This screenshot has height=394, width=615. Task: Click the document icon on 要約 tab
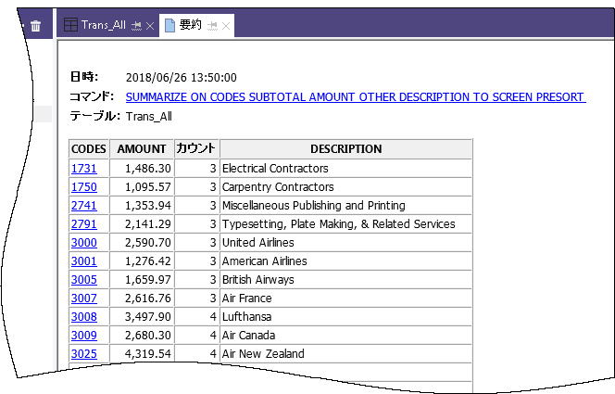[170, 25]
